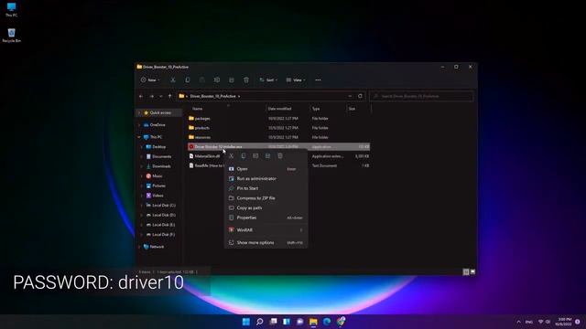This screenshot has height=329, width=586.
Task: Open Music in navigation pane
Action: [157, 176]
